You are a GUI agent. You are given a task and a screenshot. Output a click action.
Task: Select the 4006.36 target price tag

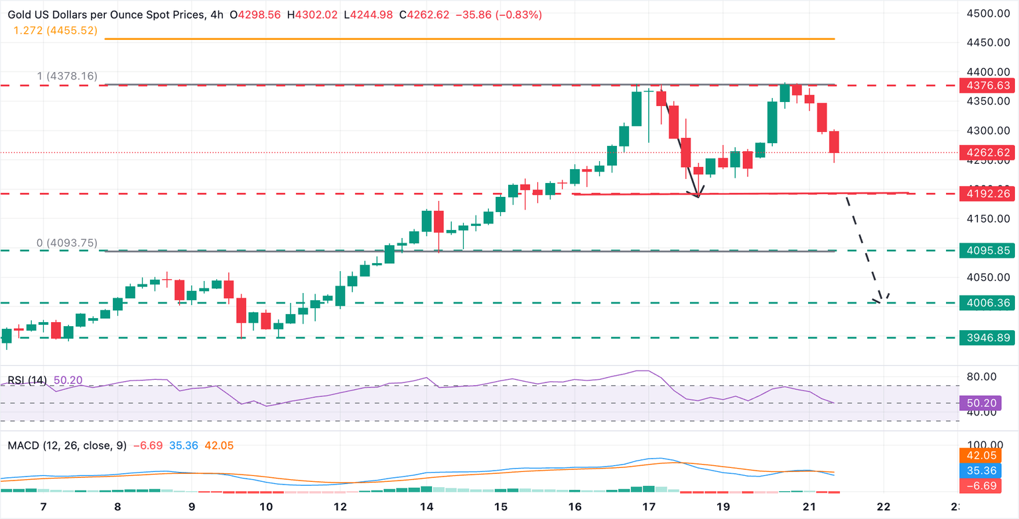coord(987,303)
